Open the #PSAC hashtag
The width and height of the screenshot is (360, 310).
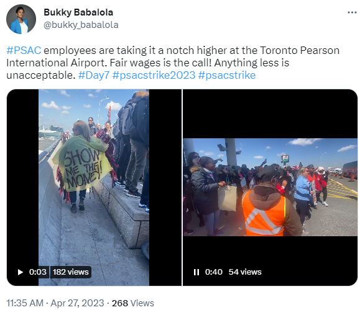[24, 50]
